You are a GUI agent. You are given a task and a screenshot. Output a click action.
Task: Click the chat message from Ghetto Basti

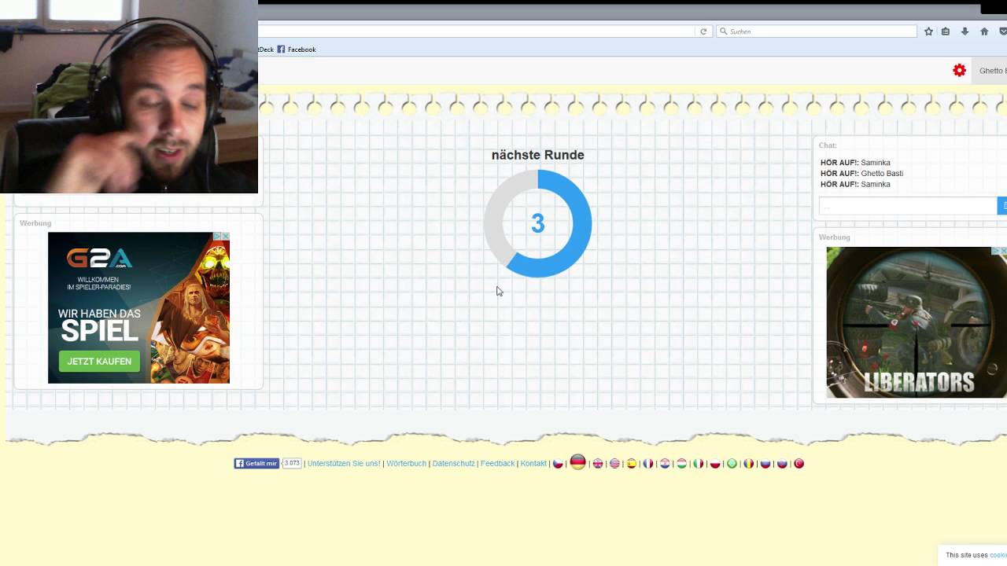[861, 174]
